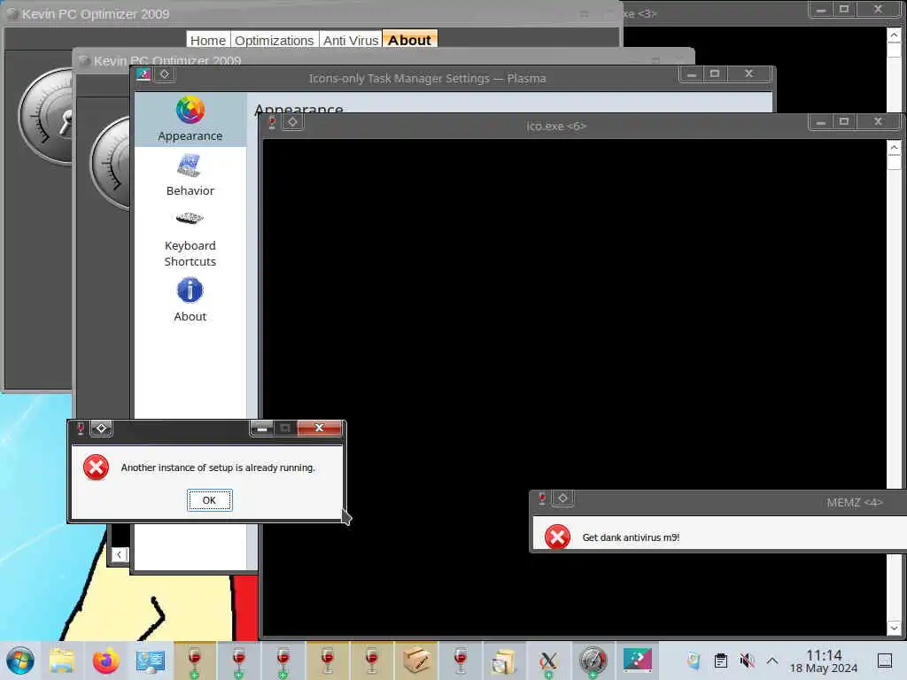This screenshot has width=907, height=680.
Task: Click the wine icon in ico.exe <6> titlebar
Action: pyautogui.click(x=272, y=122)
